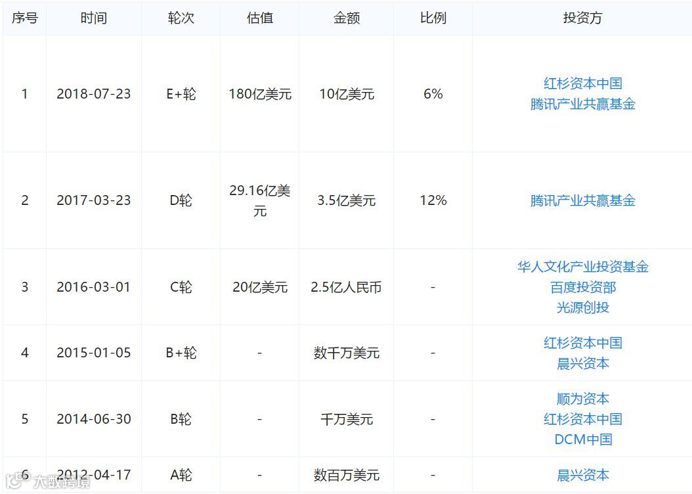The image size is (692, 494).
Task: Open 顺为资本 investor link
Action: coord(582,399)
